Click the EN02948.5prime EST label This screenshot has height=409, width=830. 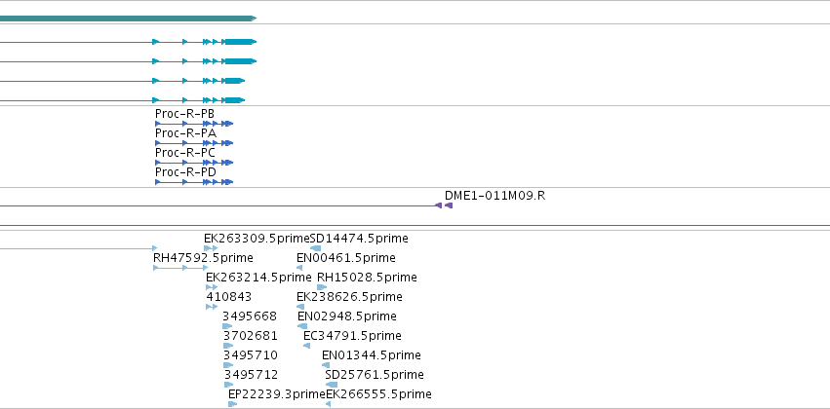pyautogui.click(x=346, y=316)
